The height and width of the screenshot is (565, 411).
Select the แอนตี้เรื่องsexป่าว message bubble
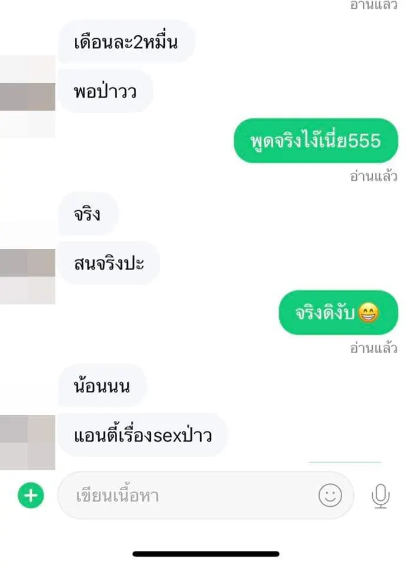coord(142,436)
